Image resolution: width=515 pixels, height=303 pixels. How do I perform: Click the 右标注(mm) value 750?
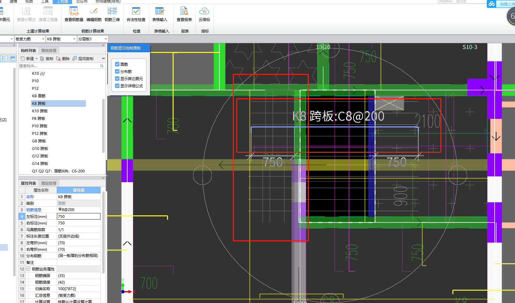[x=79, y=223]
